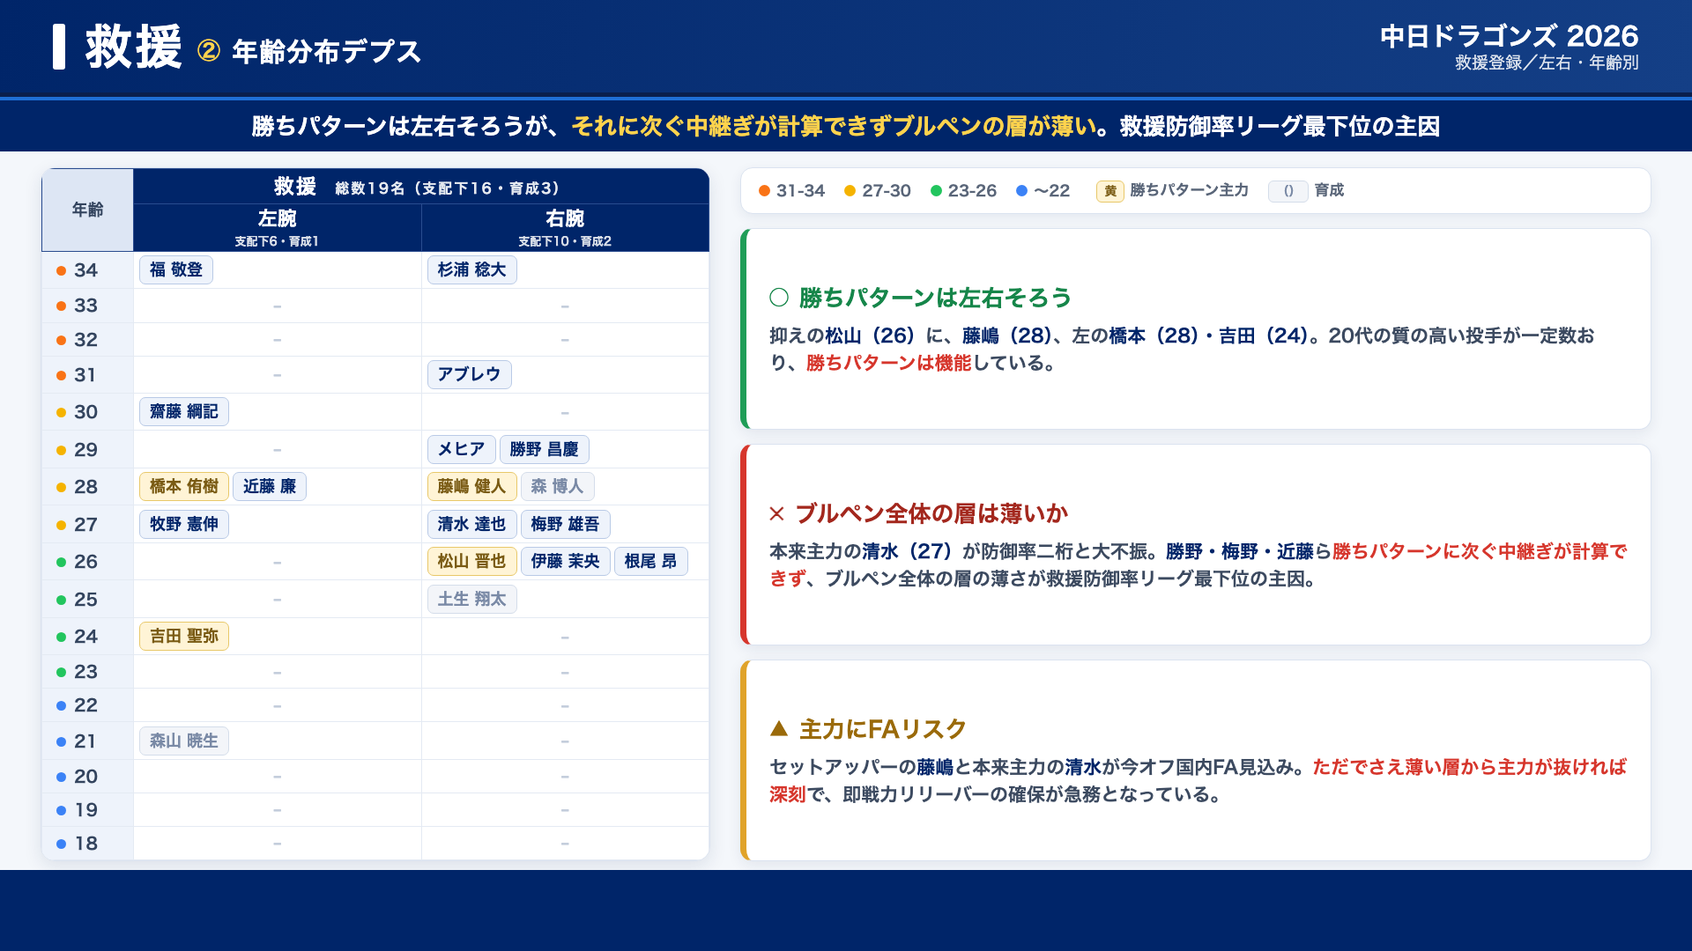Click the 救援登録／左右・年齢別 subtitle
Image resolution: width=1692 pixels, height=951 pixels.
click(1547, 63)
